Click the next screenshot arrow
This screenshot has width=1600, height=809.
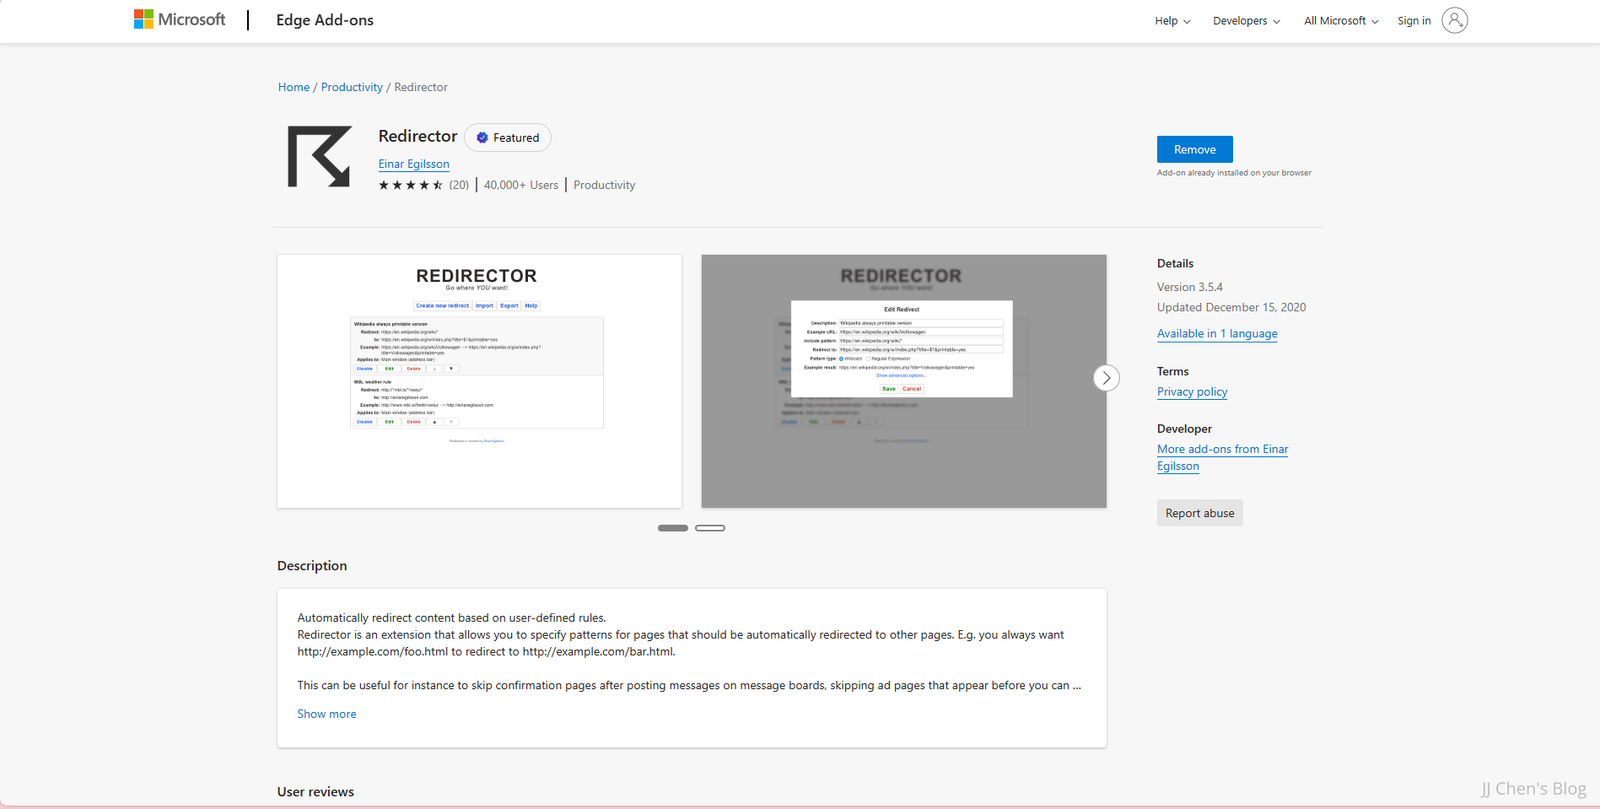(1106, 378)
